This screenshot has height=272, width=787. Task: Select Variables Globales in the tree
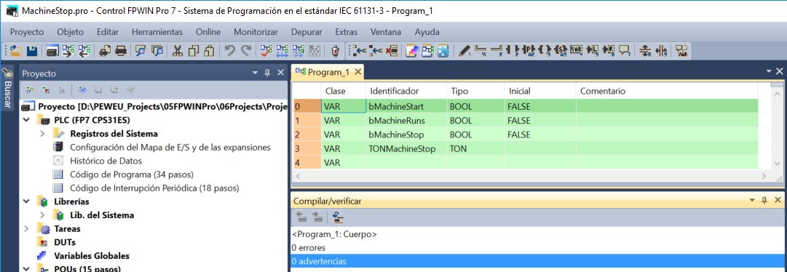(x=91, y=256)
